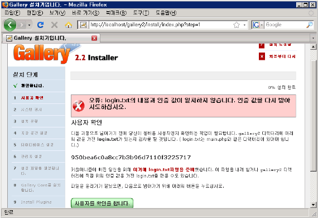Click the 처음부터 다시 link
This screenshot has width=318, height=218.
(x=282, y=56)
